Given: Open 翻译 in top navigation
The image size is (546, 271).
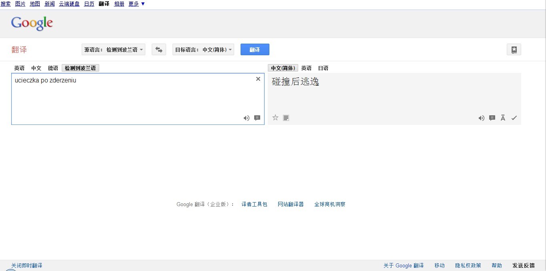Looking at the screenshot, I should point(104,4).
